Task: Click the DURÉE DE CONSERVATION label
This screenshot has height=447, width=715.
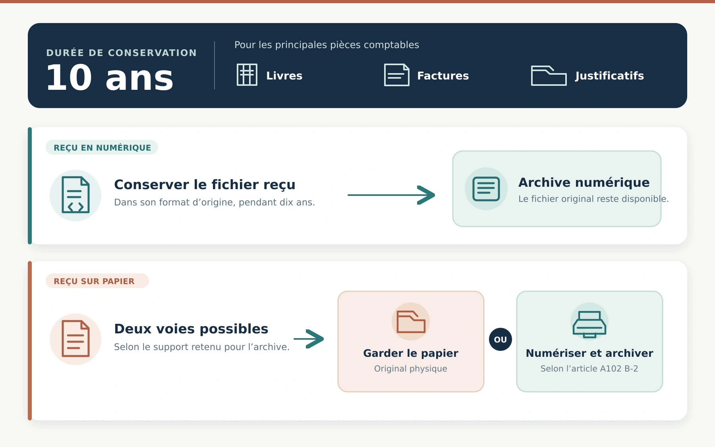Action: (x=122, y=53)
